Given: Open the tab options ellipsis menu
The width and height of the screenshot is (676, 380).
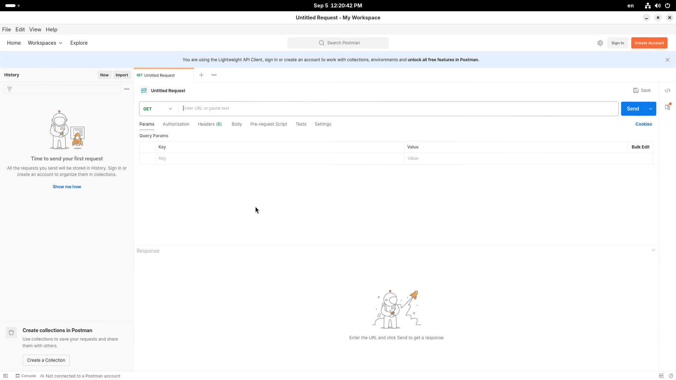Looking at the screenshot, I should click(x=214, y=75).
